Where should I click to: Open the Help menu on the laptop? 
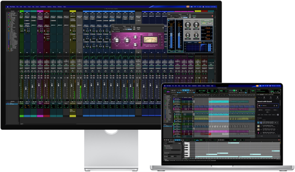212,86
